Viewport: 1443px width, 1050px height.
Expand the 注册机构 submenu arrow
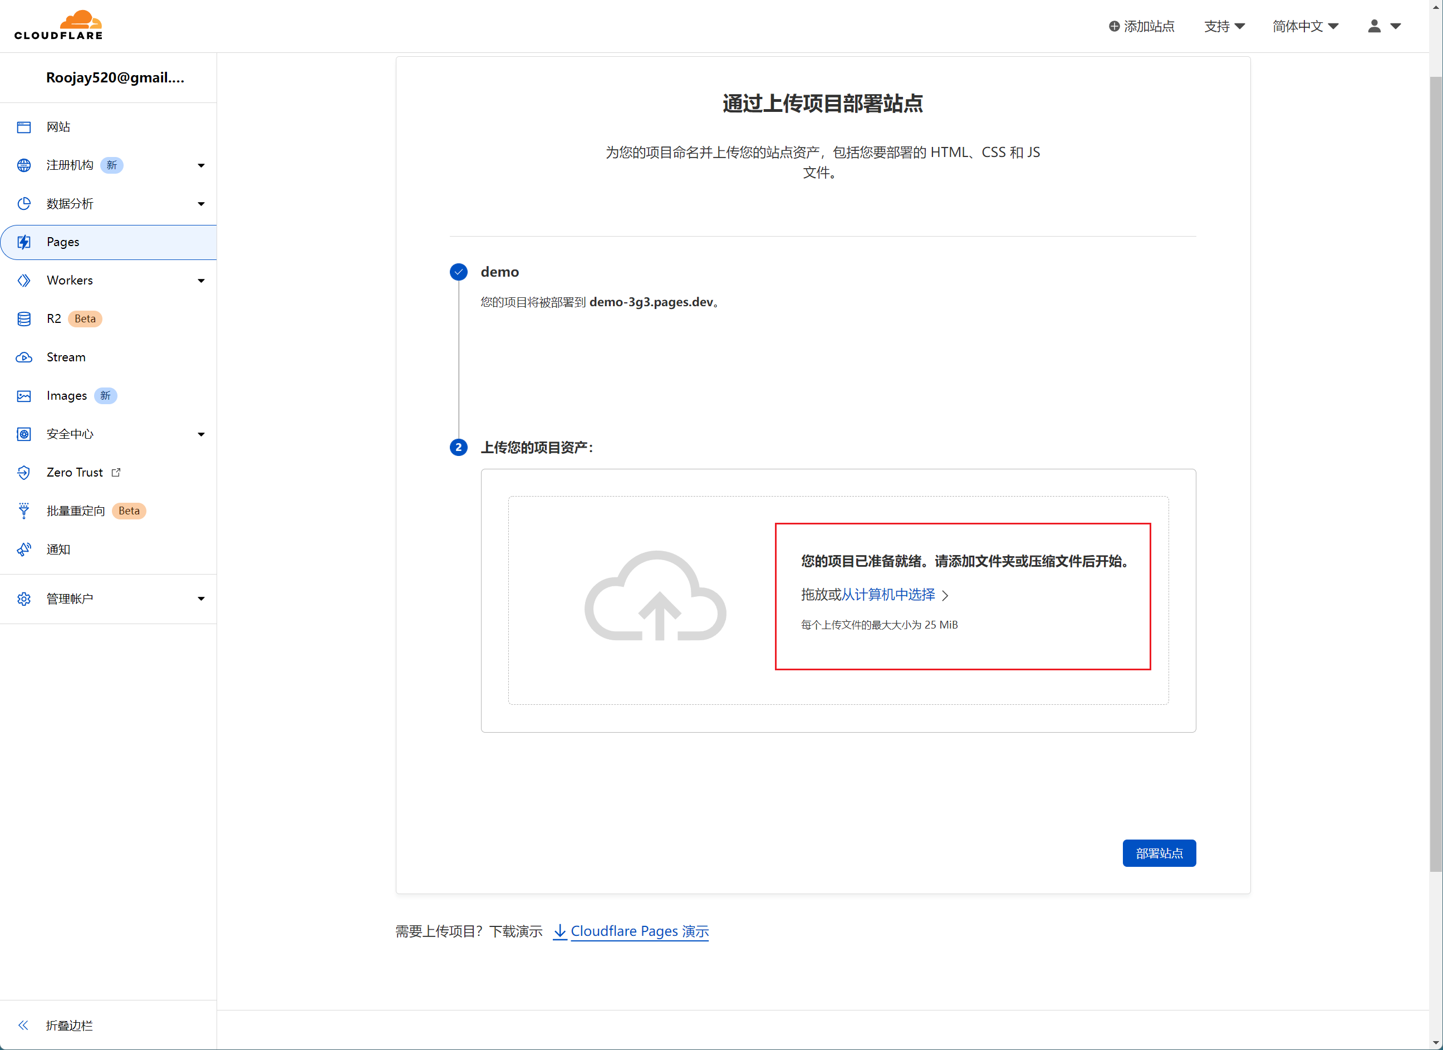click(x=201, y=165)
